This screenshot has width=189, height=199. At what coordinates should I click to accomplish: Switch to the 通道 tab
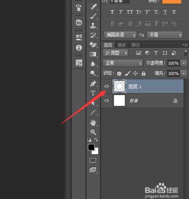[x=122, y=45]
